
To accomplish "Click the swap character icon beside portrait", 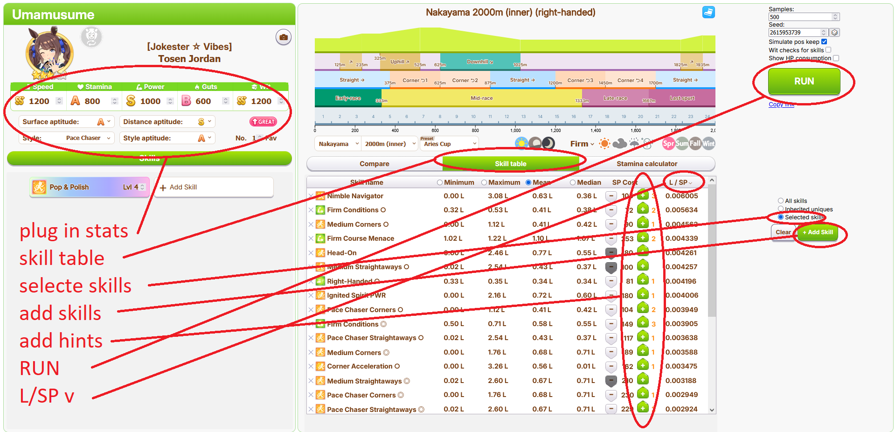I will [91, 37].
